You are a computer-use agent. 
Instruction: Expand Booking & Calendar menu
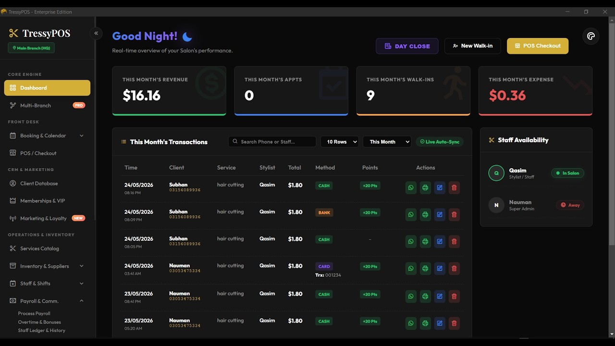click(x=47, y=136)
